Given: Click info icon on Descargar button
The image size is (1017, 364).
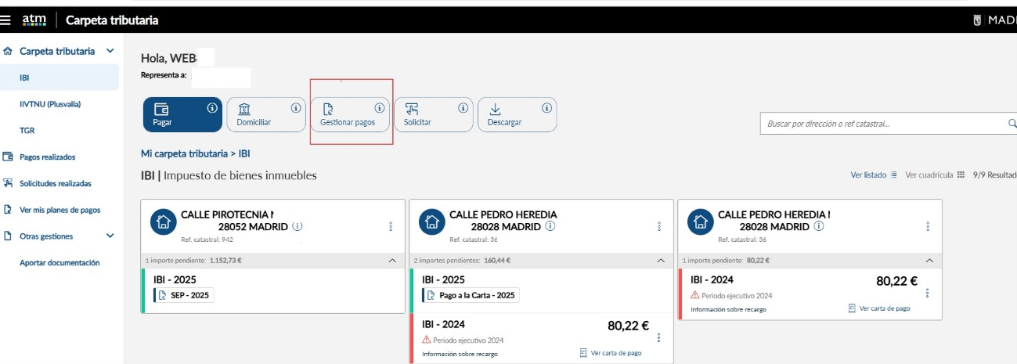Looking at the screenshot, I should point(546,108).
